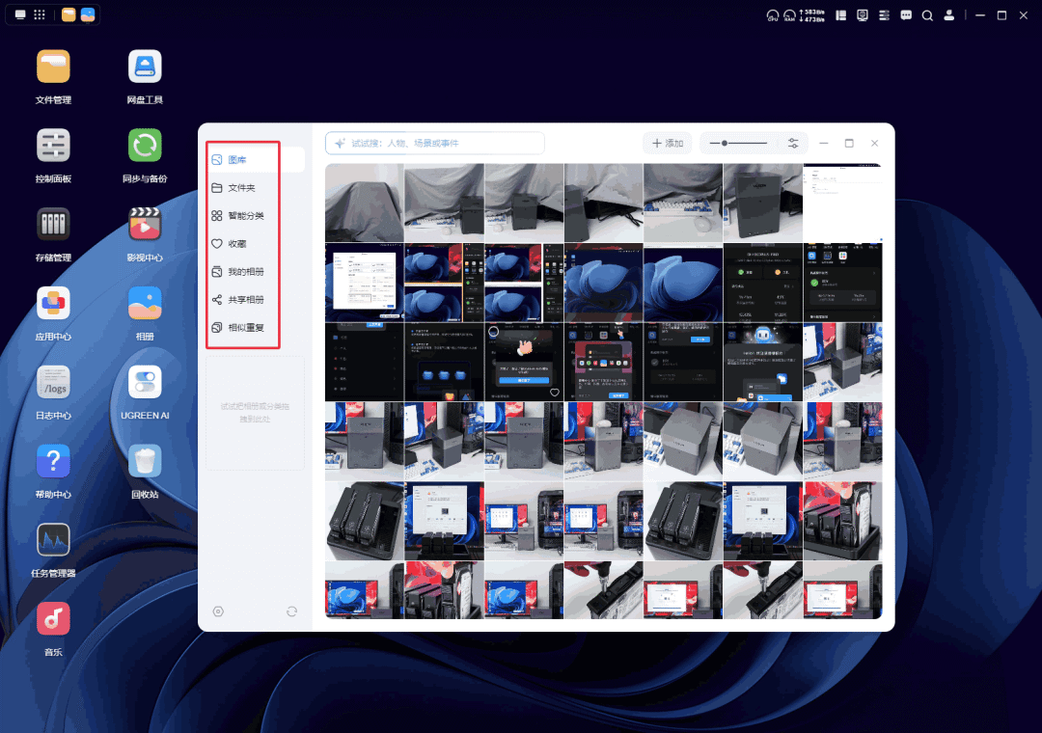Click the 添加 add button
This screenshot has height=733, width=1042.
[x=668, y=143]
